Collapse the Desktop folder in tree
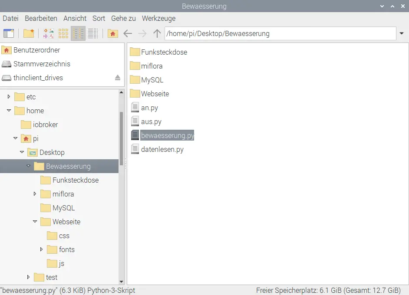Screen dimensions: 409x295 [22, 152]
